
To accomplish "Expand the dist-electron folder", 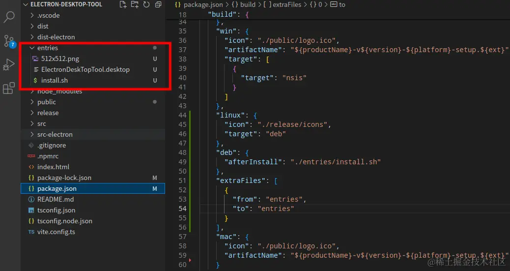I will click(x=93, y=37).
